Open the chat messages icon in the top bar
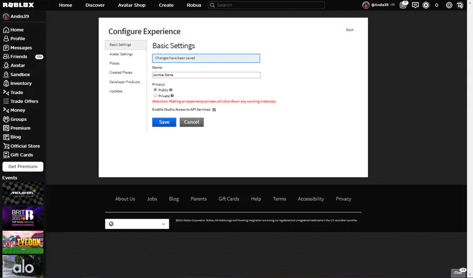Screen dimensions: 473x278 click(x=415, y=5)
